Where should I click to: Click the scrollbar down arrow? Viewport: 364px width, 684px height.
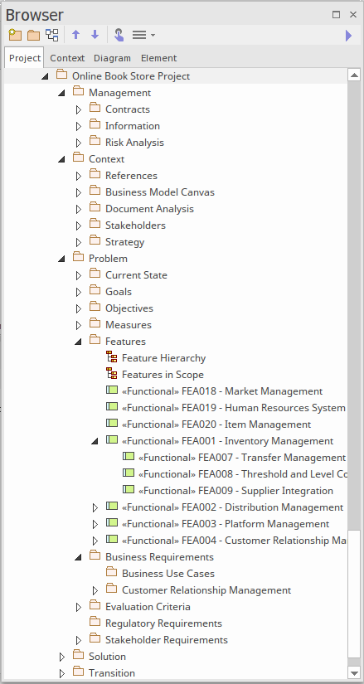(354, 672)
